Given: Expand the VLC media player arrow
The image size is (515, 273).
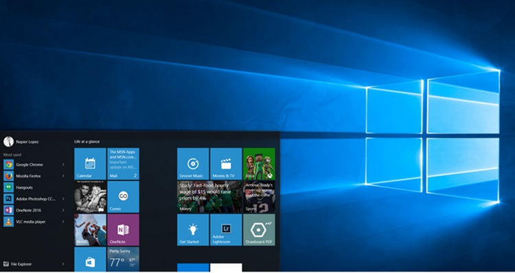Looking at the screenshot, I should coord(63,222).
